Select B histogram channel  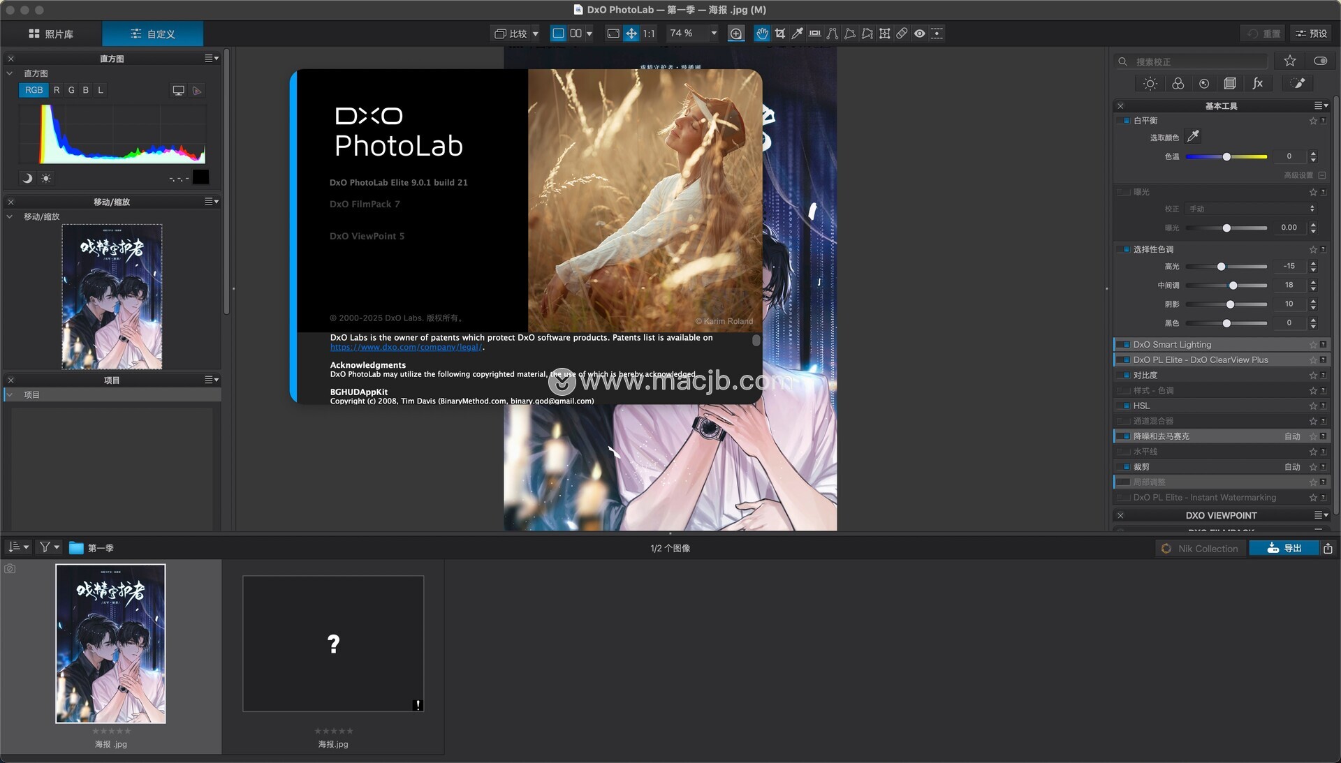[86, 90]
